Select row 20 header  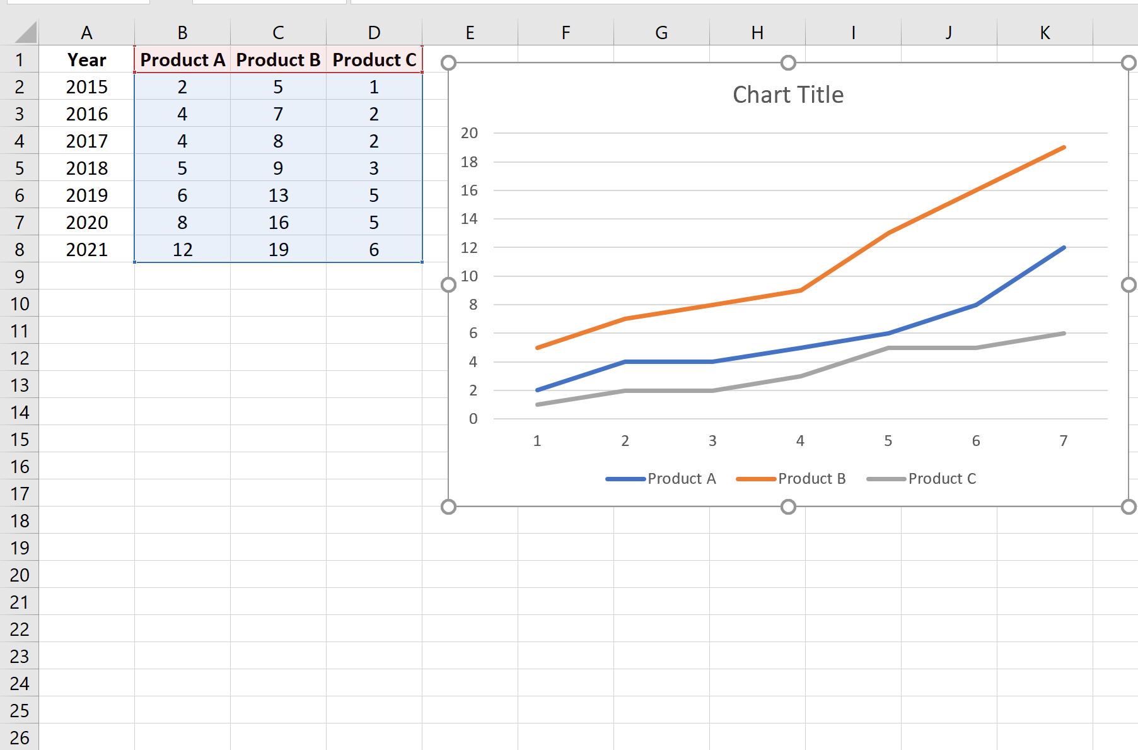pos(20,575)
